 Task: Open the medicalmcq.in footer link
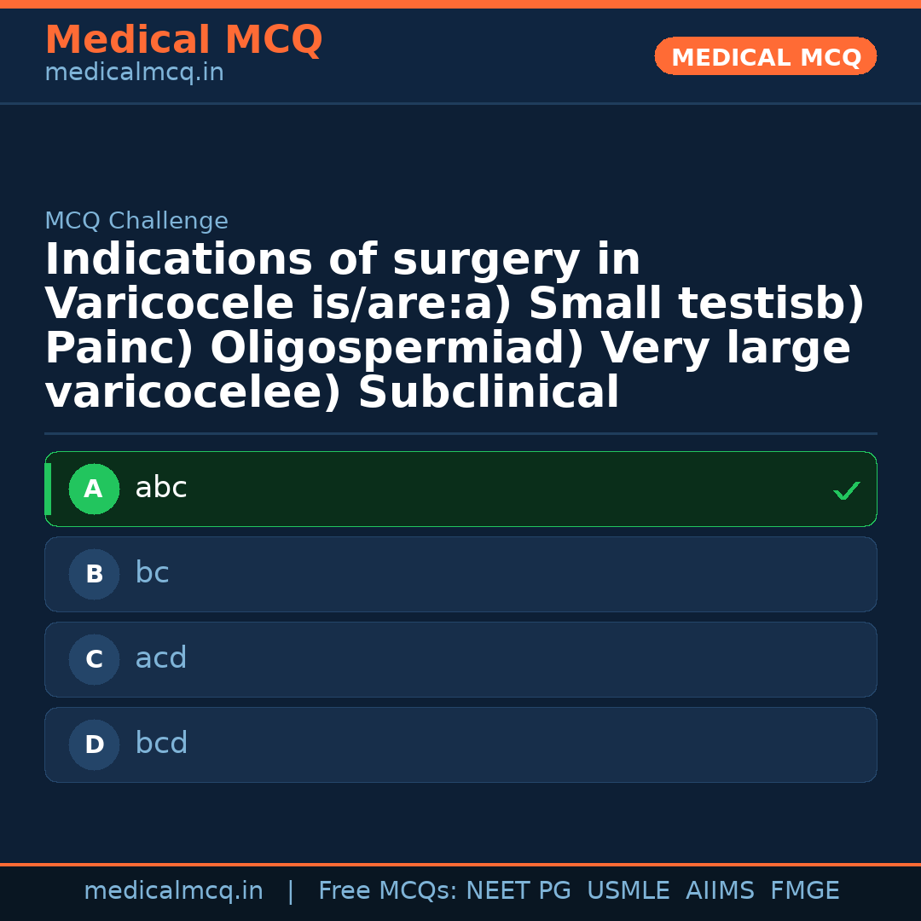(x=174, y=889)
